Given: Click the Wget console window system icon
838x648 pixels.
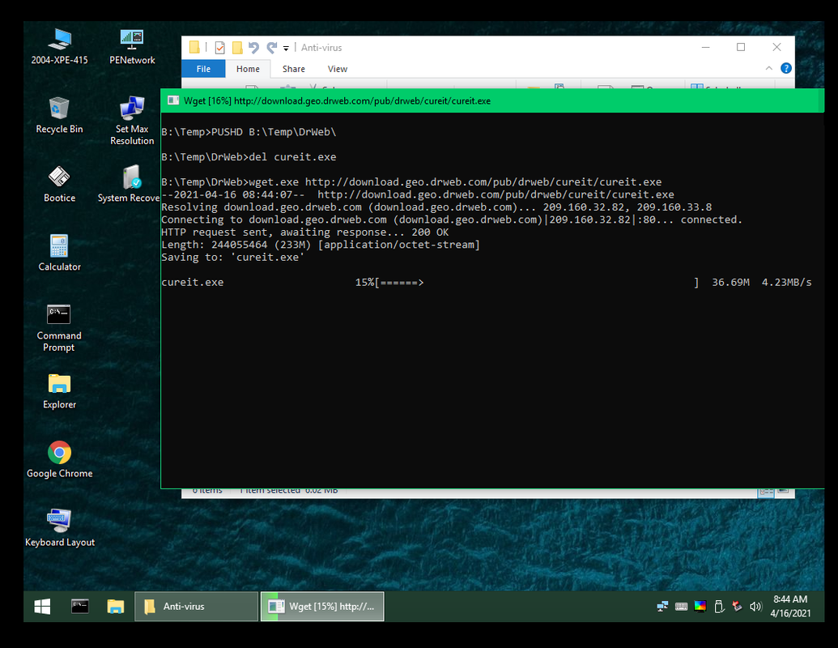Looking at the screenshot, I should tap(173, 100).
